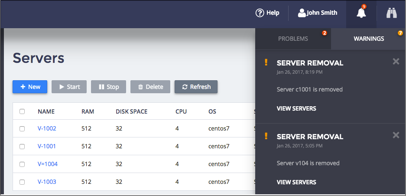Click the Help question mark icon
The width and height of the screenshot is (406, 196).
pyautogui.click(x=260, y=13)
